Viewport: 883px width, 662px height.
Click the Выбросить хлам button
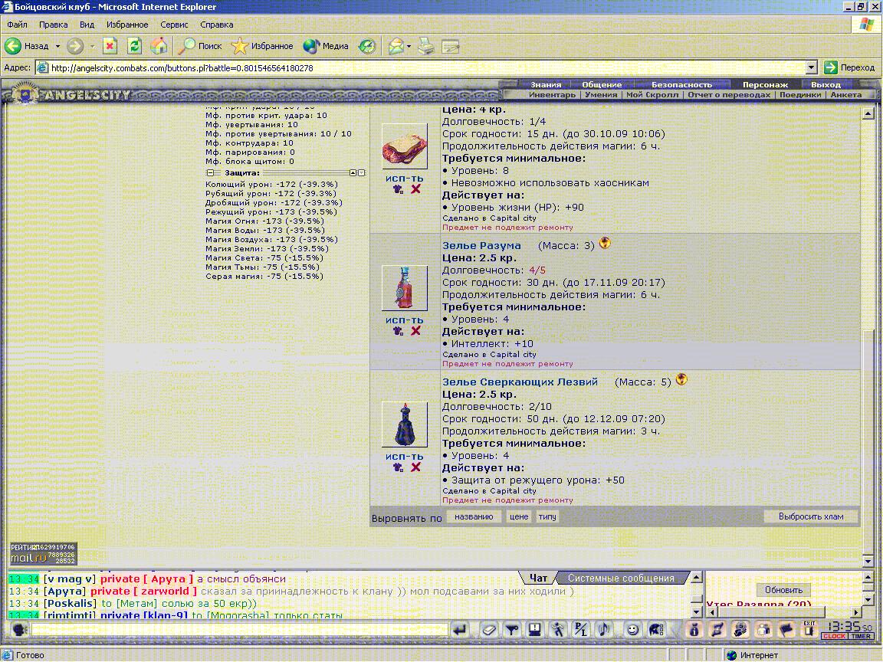811,516
